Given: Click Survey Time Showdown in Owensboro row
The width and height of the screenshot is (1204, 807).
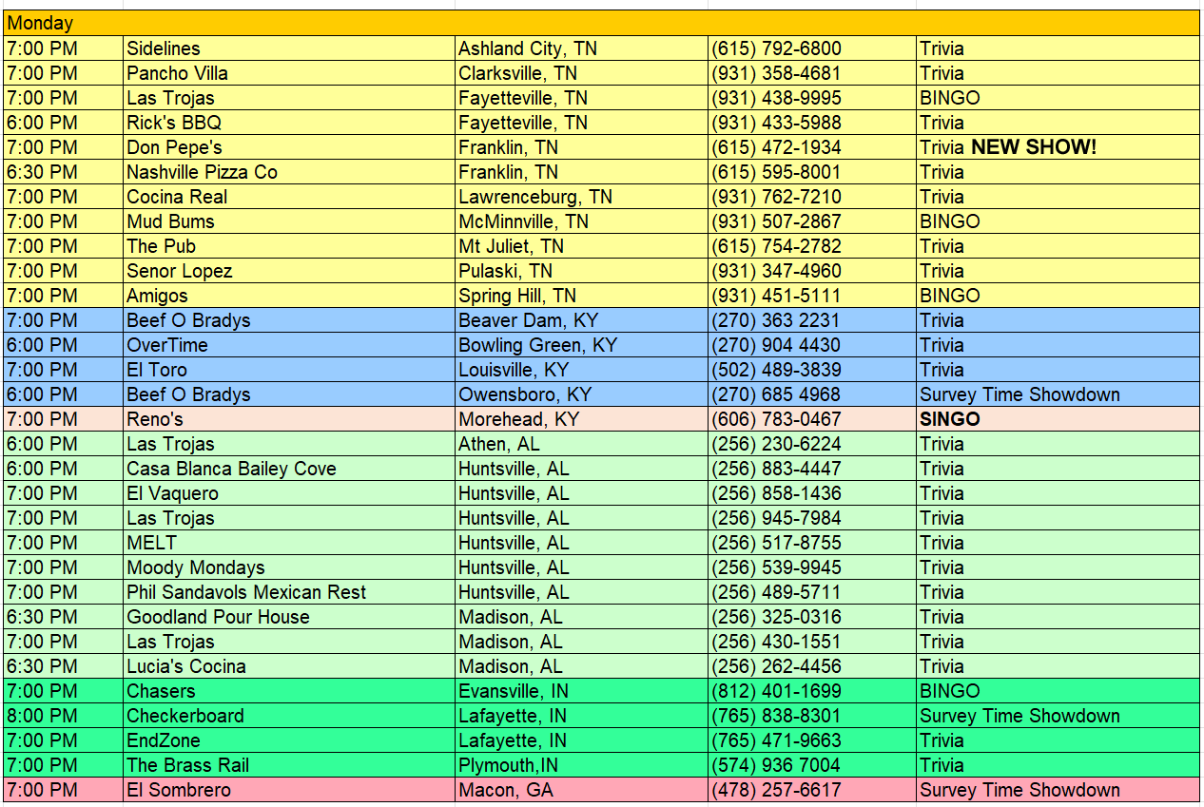Looking at the screenshot, I should [x=1058, y=394].
